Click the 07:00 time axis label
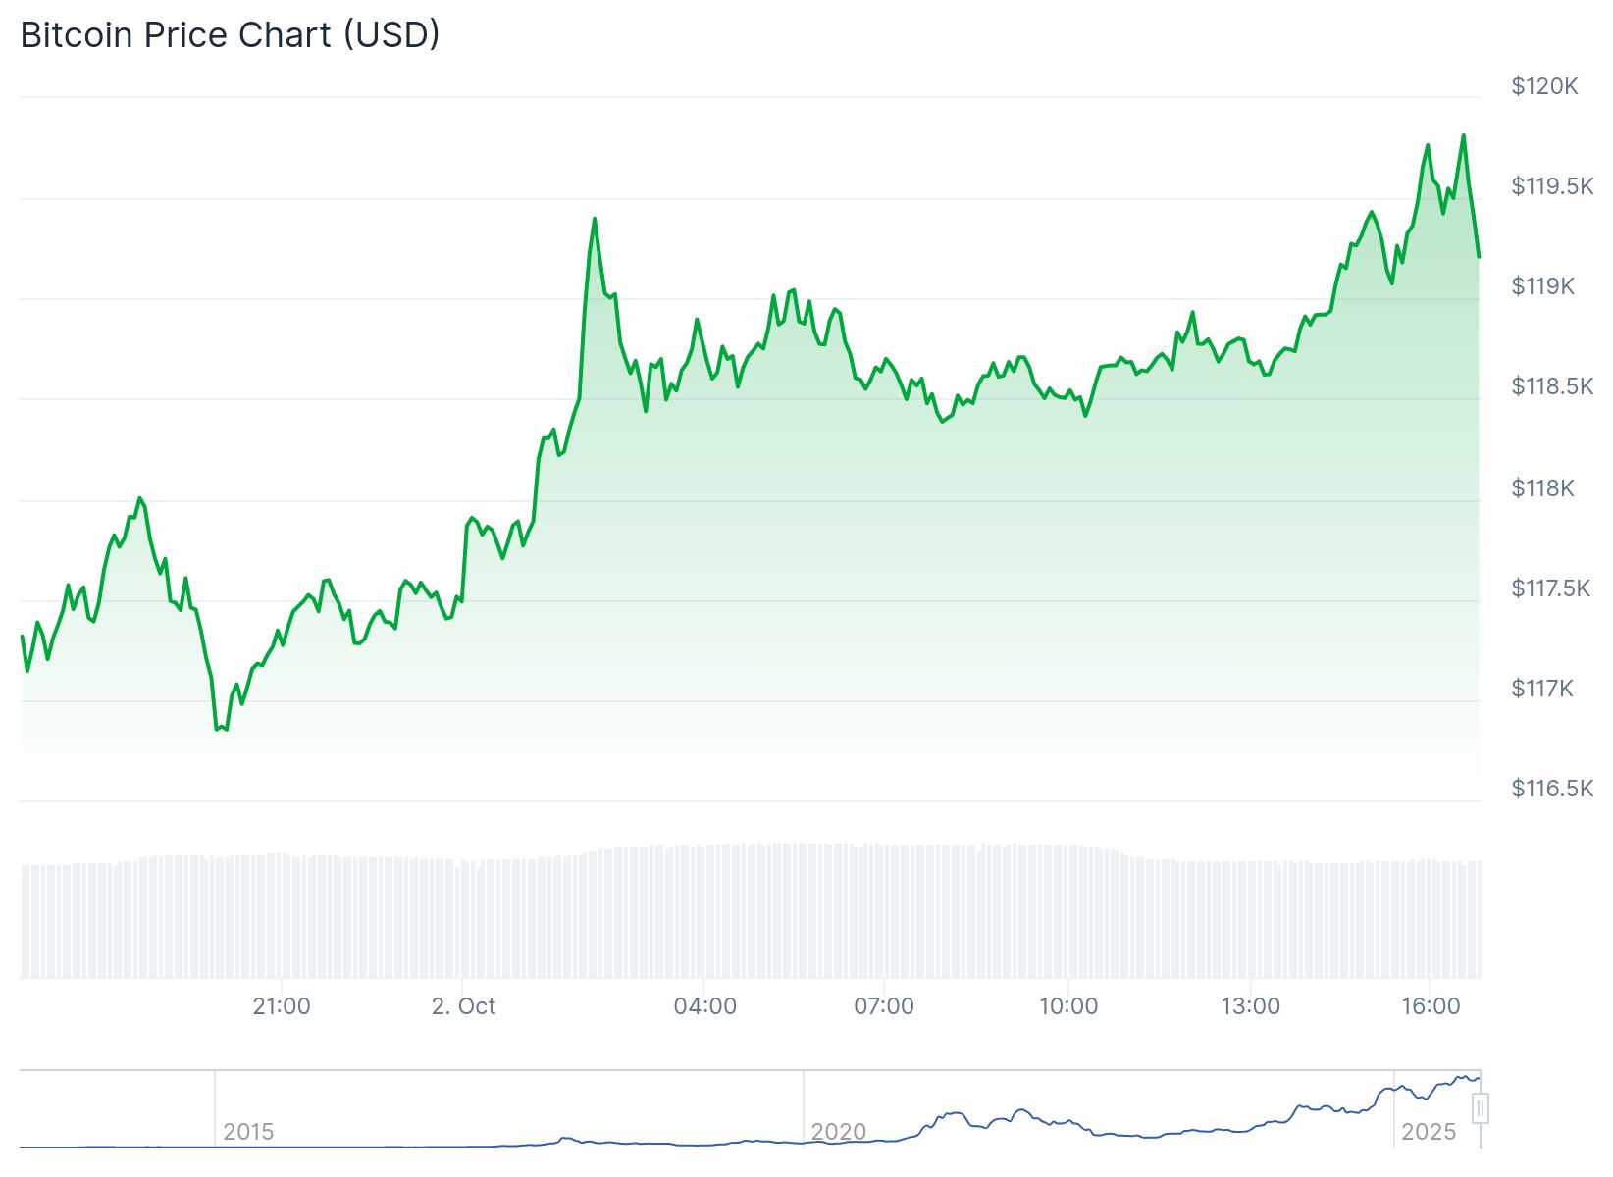This screenshot has width=1613, height=1177. pyautogui.click(x=884, y=1006)
